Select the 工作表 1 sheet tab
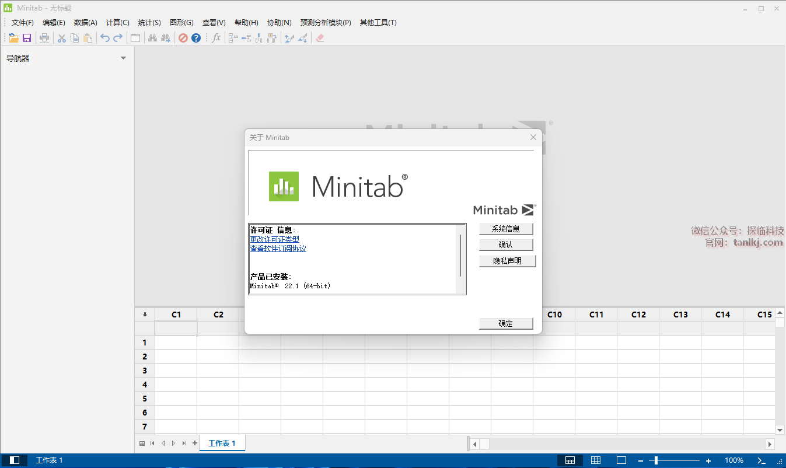 click(x=222, y=443)
